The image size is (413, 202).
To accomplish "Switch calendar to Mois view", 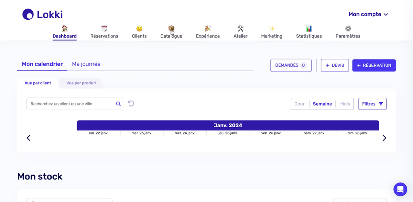I will [x=345, y=104].
